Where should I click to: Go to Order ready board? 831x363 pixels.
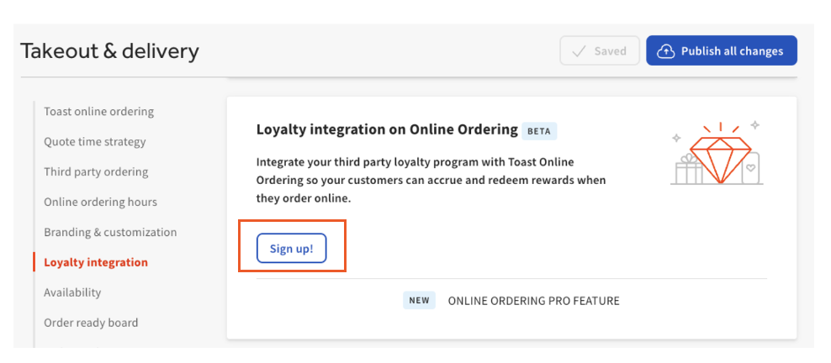91,324
